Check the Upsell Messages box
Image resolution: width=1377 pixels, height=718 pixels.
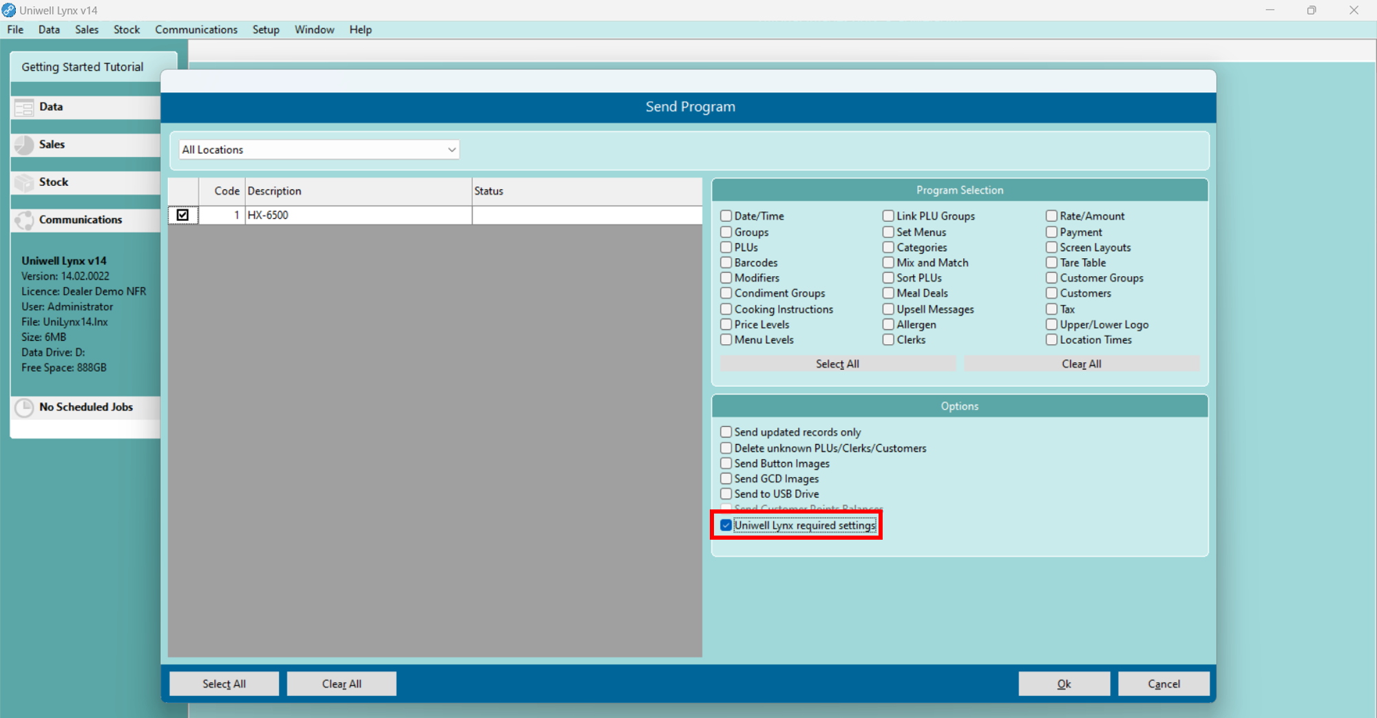(x=888, y=309)
